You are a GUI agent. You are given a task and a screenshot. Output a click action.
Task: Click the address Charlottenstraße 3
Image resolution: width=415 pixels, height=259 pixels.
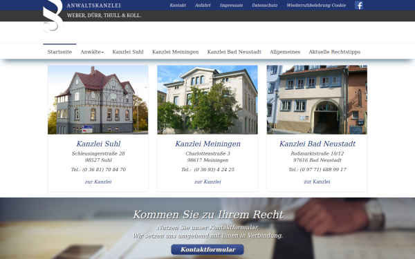pyautogui.click(x=207, y=153)
